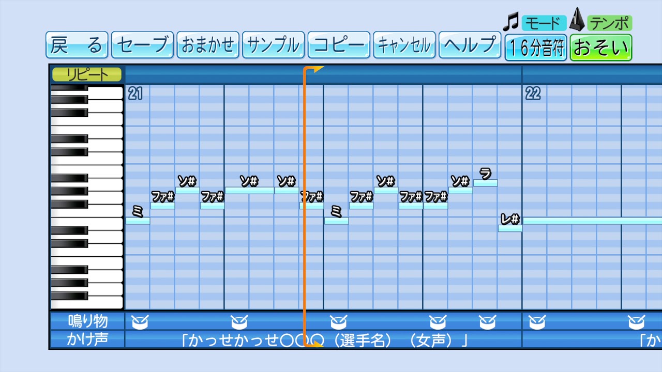This screenshot has width=662, height=372.
Task: Select the かっせかっせ chant label in かけ声 row
Action: 324,340
